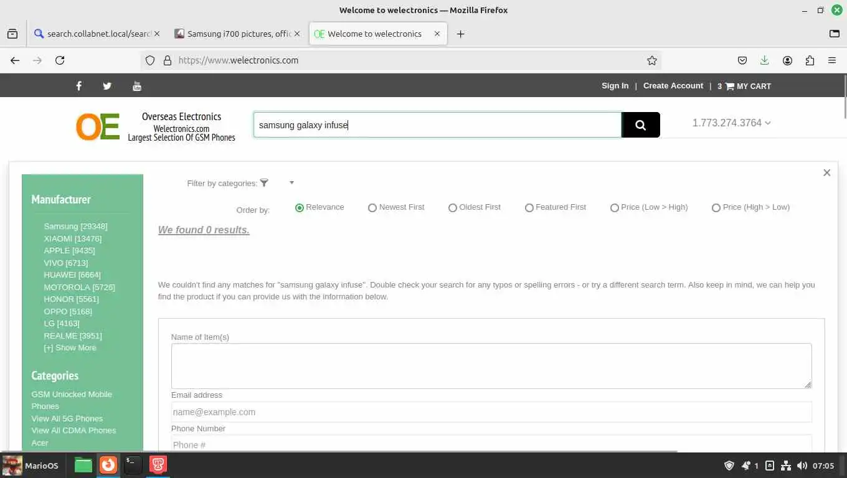Viewport: 847px width, 478px height.
Task: Close the Samsung i700 pictures tab
Action: click(x=296, y=34)
